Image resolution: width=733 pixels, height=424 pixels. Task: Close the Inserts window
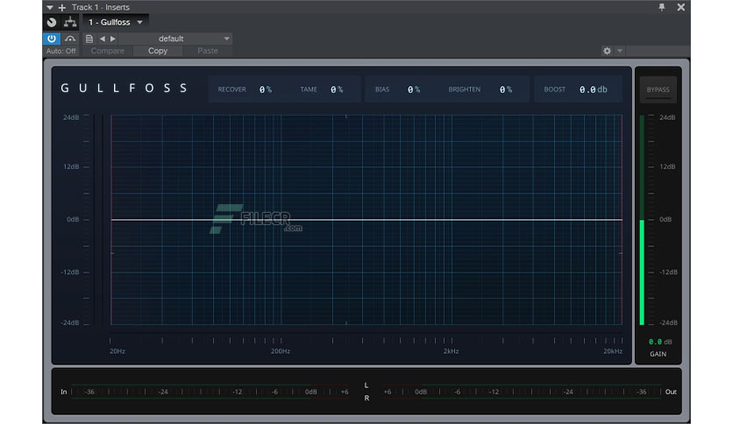pyautogui.click(x=680, y=7)
